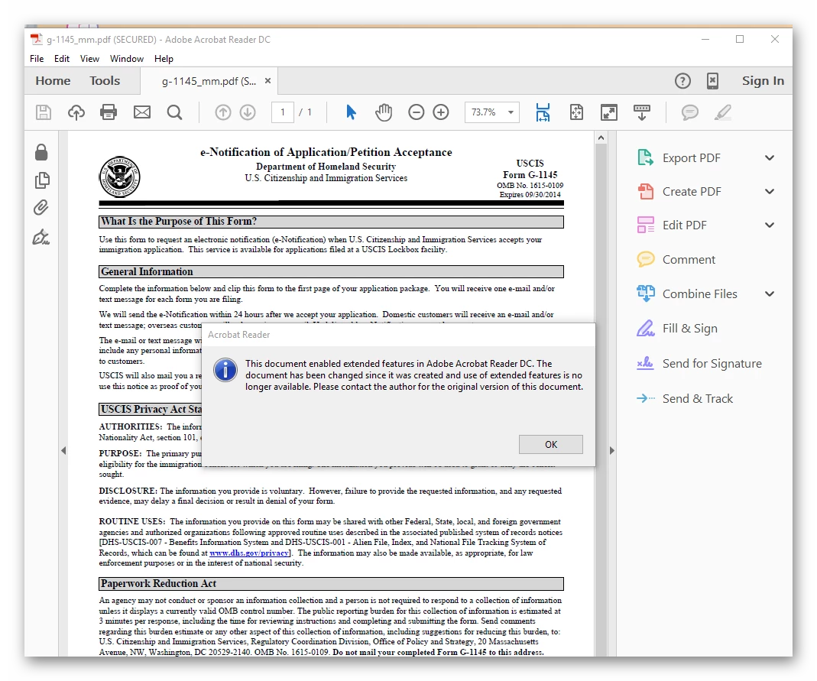This screenshot has width=817, height=681.
Task: Expand the Create PDF chevron
Action: pyautogui.click(x=770, y=192)
